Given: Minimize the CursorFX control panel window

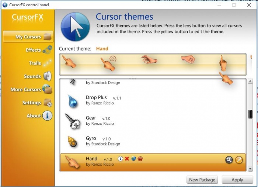Looking at the screenshot, I should (219, 5).
